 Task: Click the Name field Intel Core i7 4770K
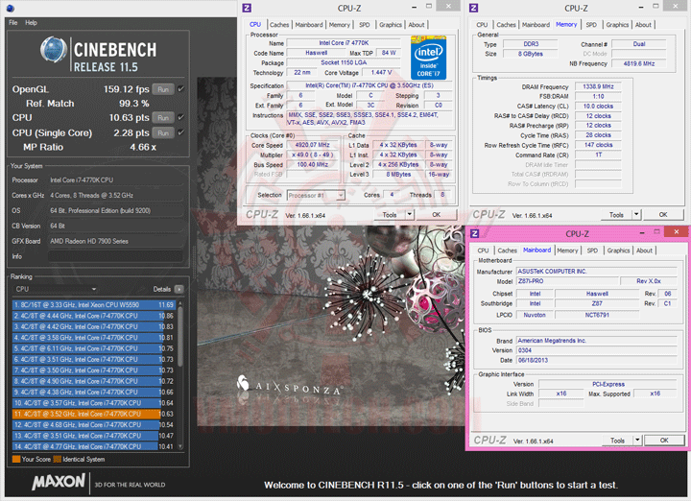point(344,43)
